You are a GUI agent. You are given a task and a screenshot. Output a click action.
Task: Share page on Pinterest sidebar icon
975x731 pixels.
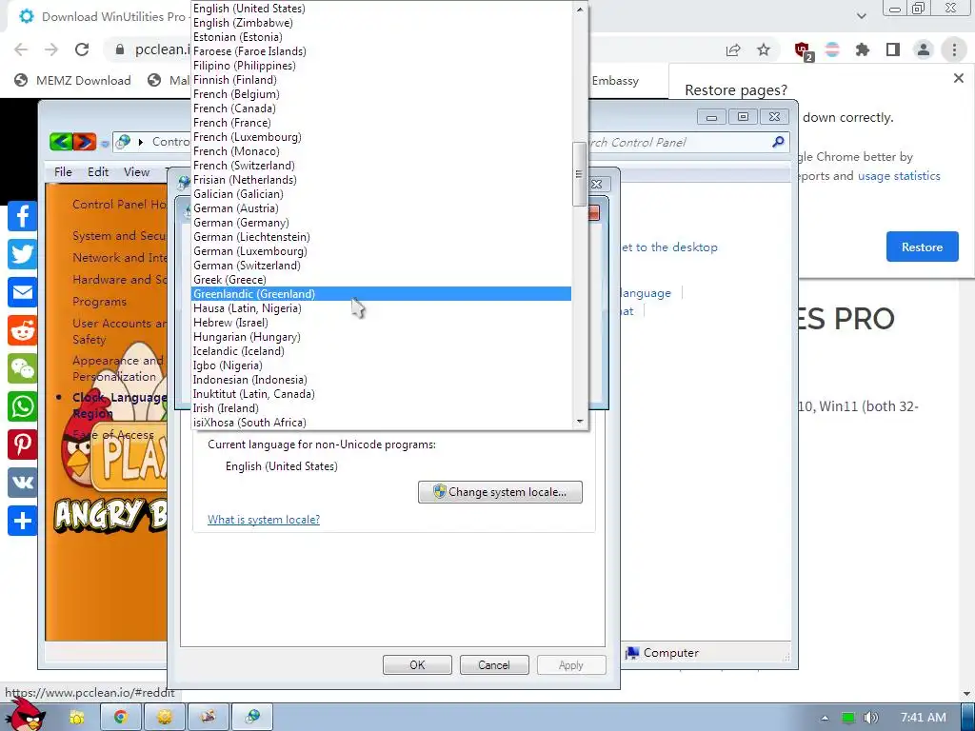coord(23,445)
